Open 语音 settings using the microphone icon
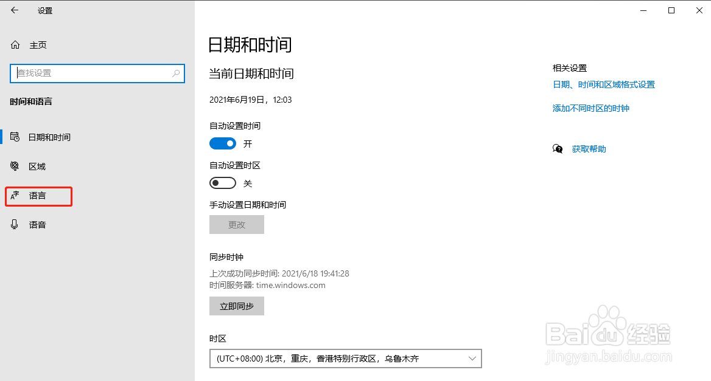Screen dimensions: 711x381 click(x=15, y=224)
